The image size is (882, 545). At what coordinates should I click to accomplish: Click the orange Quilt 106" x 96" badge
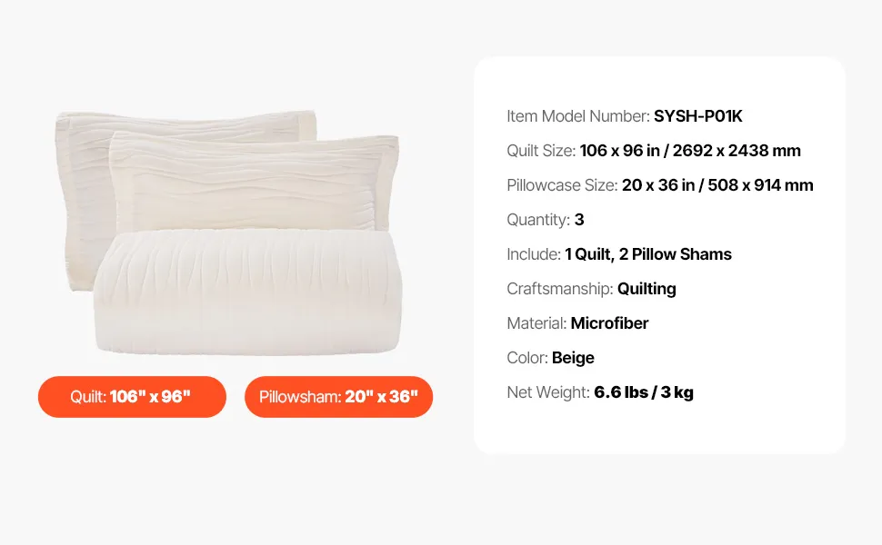[132, 397]
